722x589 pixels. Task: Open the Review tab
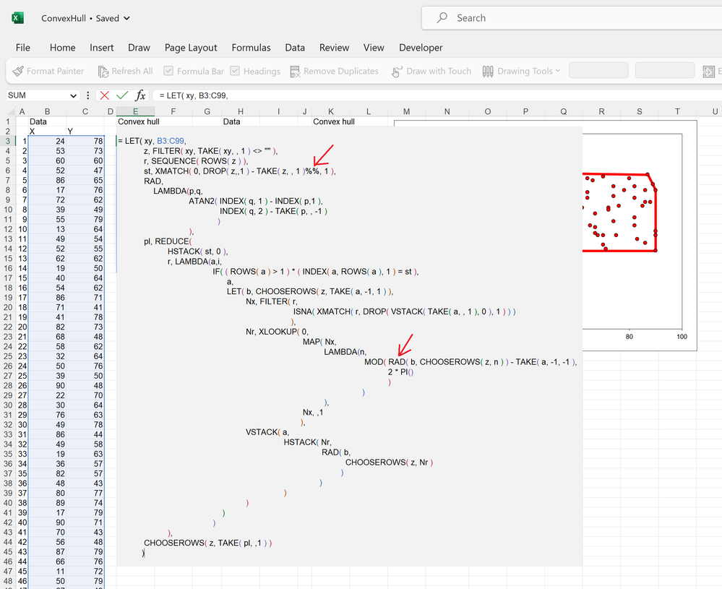pos(335,48)
